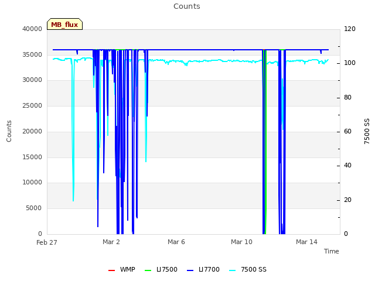Click the Mar 6 date tick label
Screen dimensions: 375x281
tap(176, 242)
